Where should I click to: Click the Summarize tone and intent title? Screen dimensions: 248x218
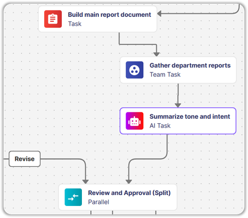tap(190, 117)
